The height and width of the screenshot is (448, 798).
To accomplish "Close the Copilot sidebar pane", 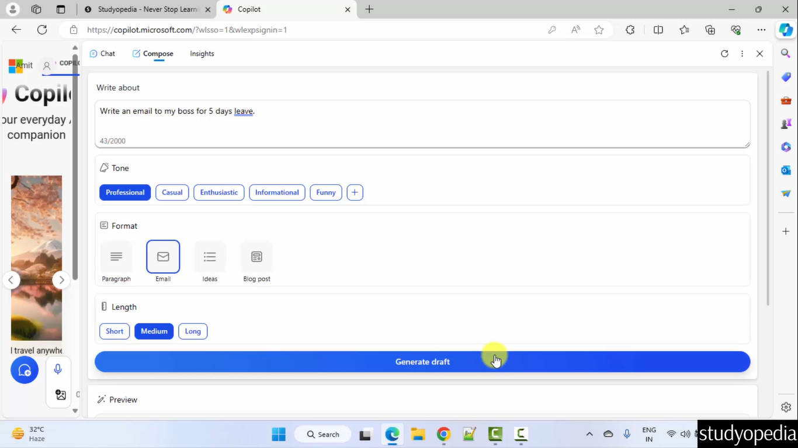I will pos(759,54).
